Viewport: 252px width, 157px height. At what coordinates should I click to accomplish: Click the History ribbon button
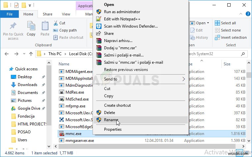[x=199, y=37]
